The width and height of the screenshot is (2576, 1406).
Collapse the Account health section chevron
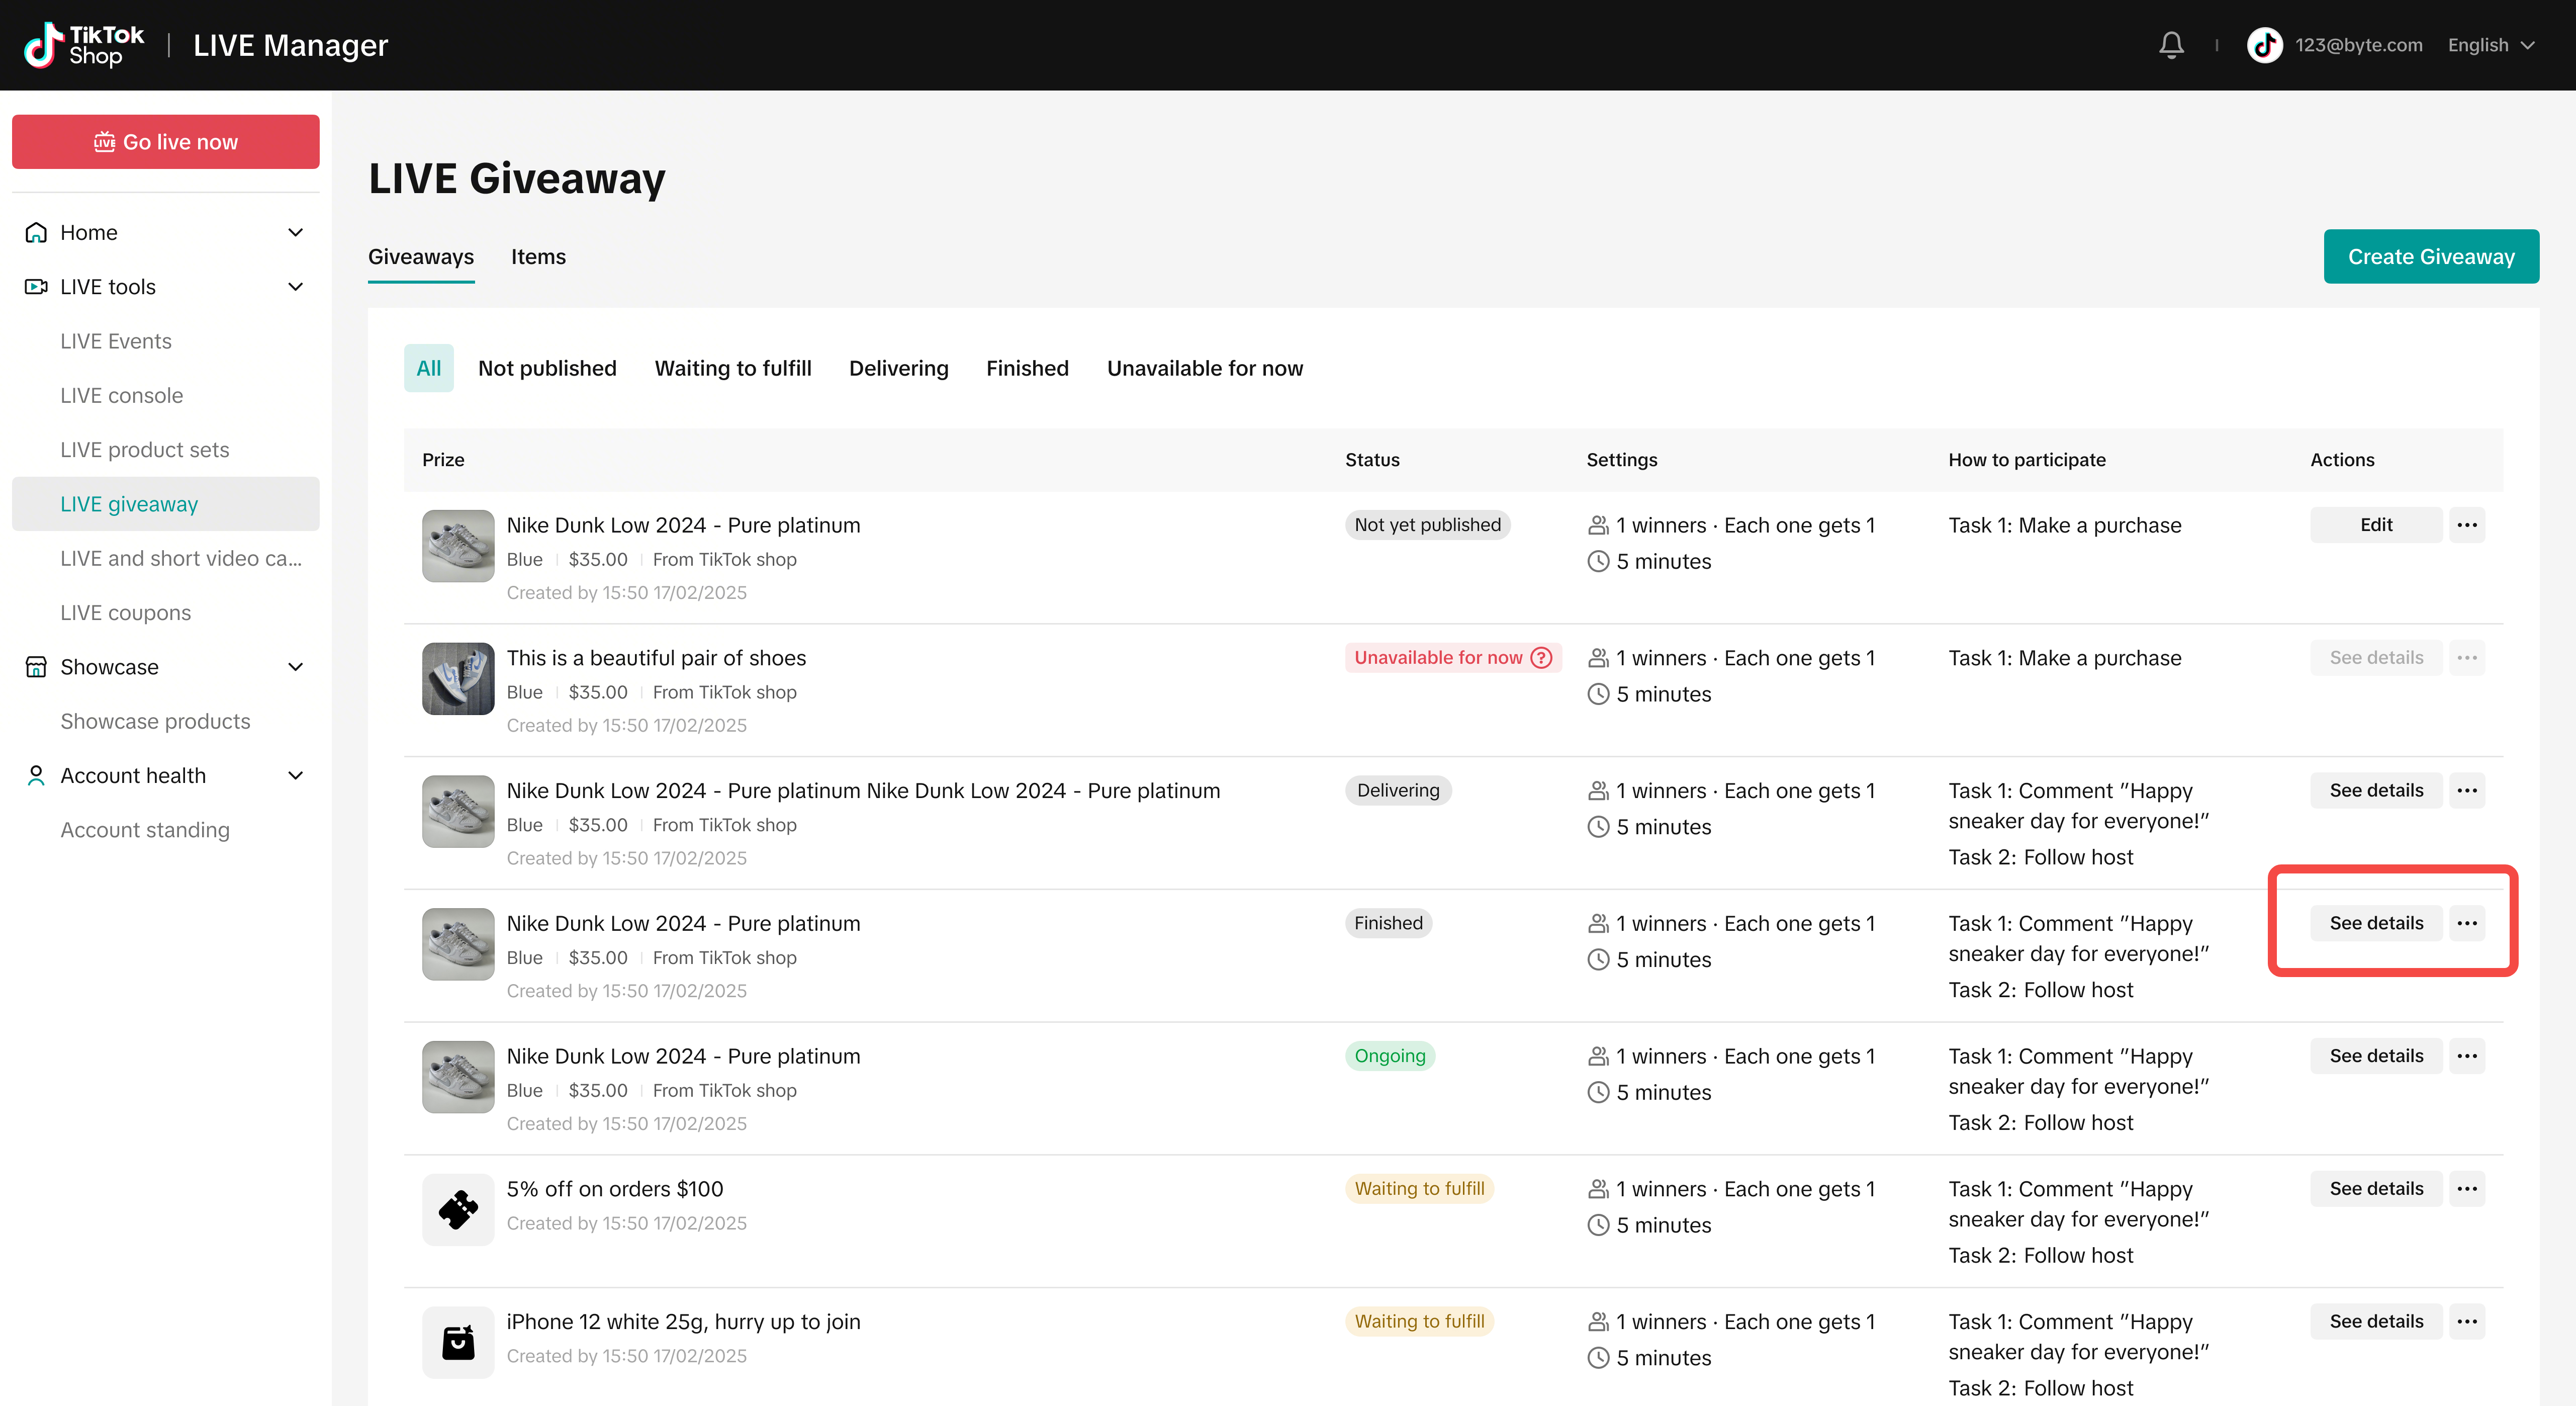pyautogui.click(x=296, y=776)
